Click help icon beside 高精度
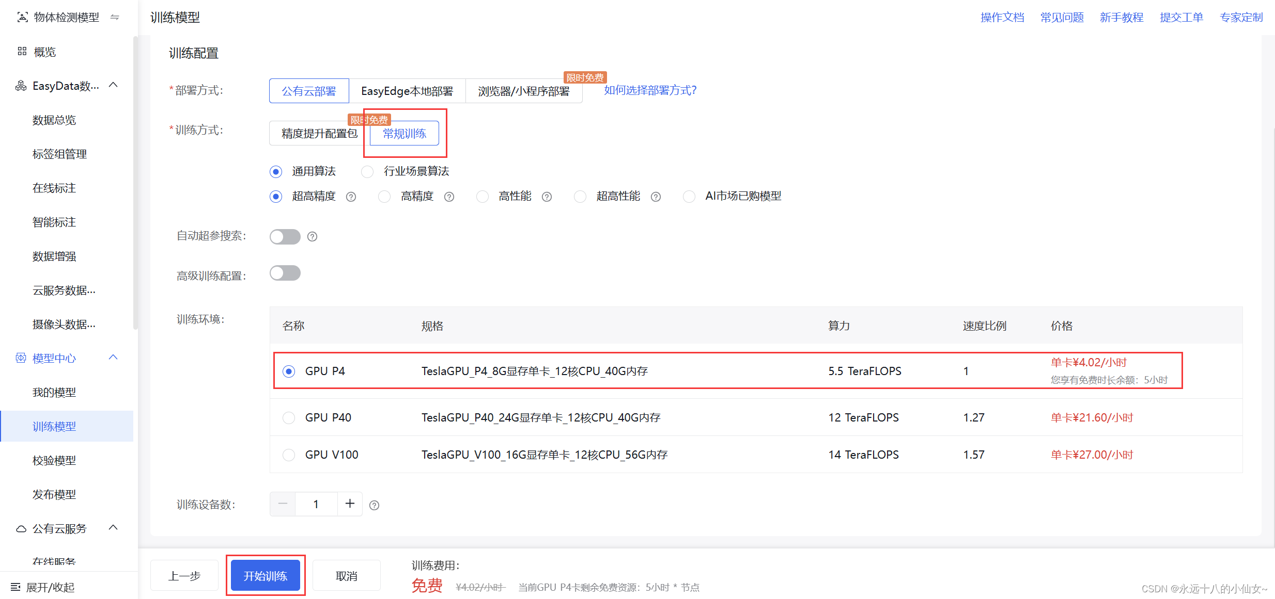The height and width of the screenshot is (599, 1275). tap(449, 197)
